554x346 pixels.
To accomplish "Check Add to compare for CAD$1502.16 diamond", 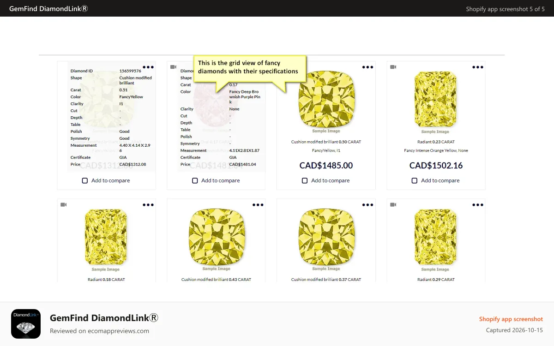I will pos(415,180).
